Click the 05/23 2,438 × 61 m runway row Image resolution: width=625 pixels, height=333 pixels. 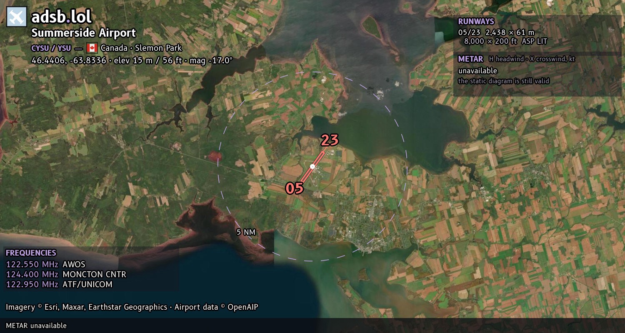496,32
